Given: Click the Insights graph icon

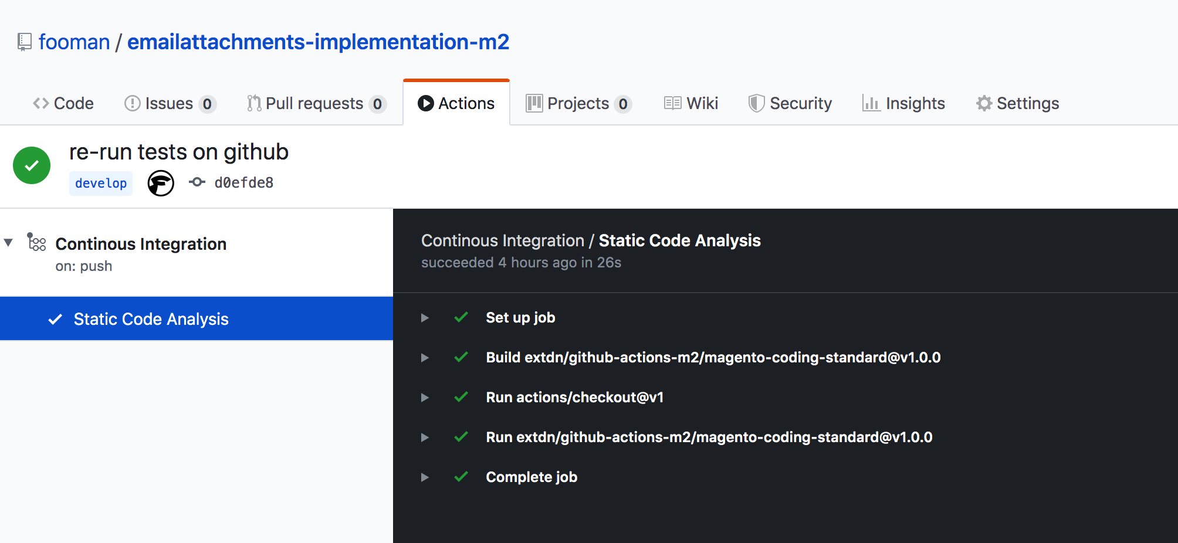Looking at the screenshot, I should (x=871, y=104).
